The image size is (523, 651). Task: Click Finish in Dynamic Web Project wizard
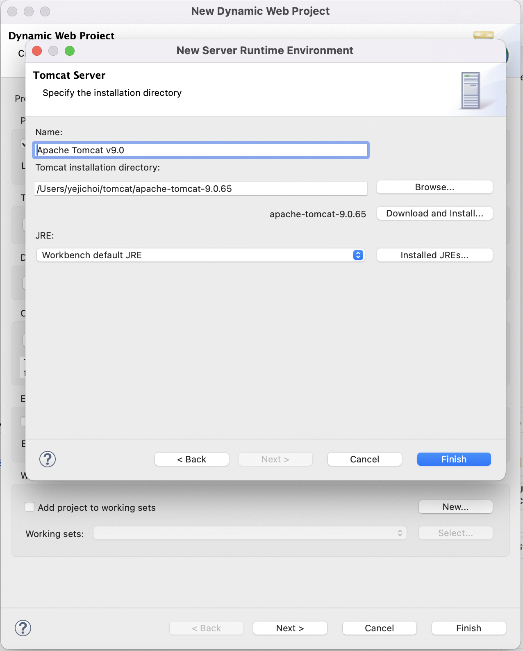click(x=469, y=628)
